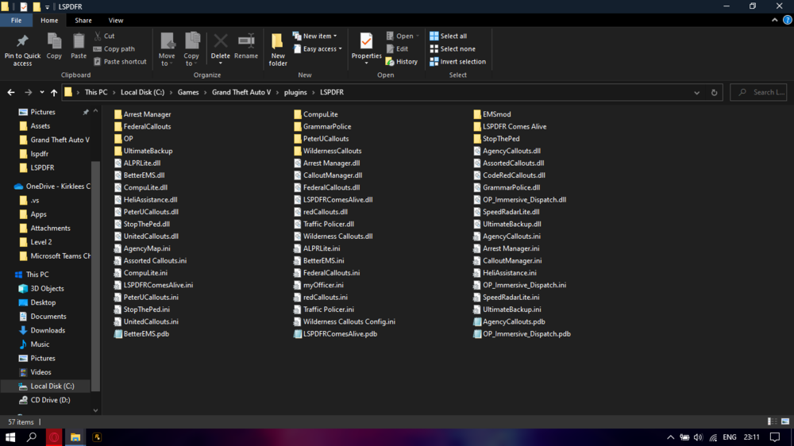
Task: Click Invert selection in ribbon
Action: (457, 61)
